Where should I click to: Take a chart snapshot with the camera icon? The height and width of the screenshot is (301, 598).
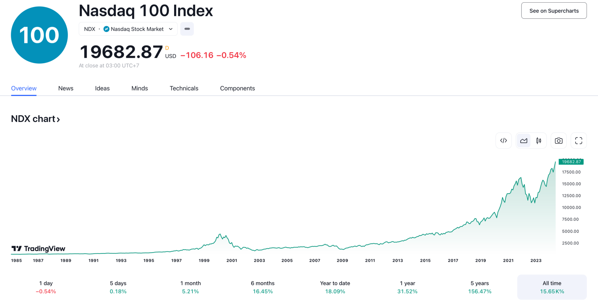[x=559, y=140]
